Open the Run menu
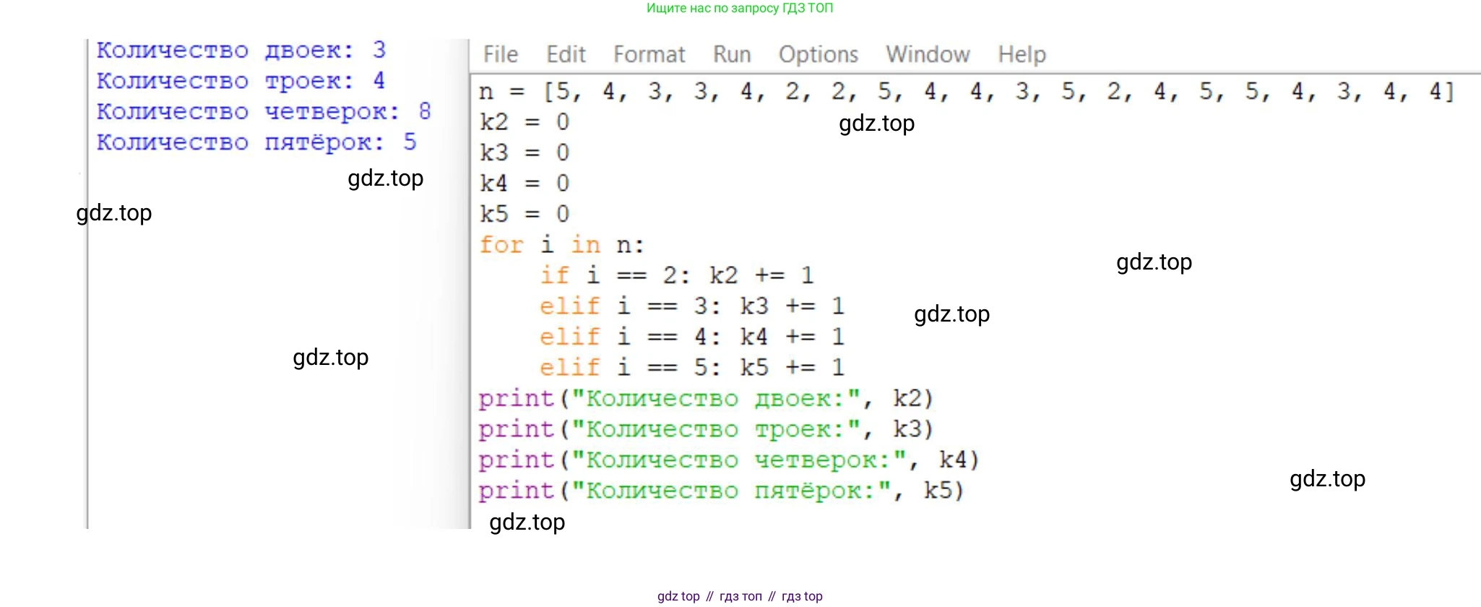Screen dimensions: 1481x607 click(x=732, y=54)
